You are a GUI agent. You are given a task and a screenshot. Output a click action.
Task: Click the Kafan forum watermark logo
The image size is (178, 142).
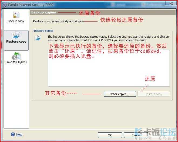click(x=157, y=133)
